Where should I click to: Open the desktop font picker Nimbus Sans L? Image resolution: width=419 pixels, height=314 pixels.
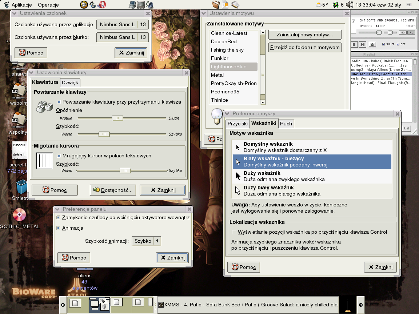[x=122, y=37]
